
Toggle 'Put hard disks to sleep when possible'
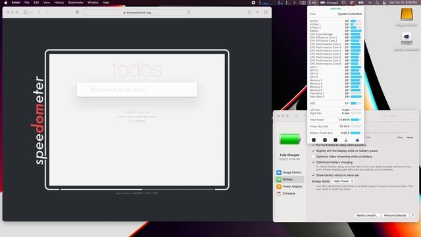[313, 145]
